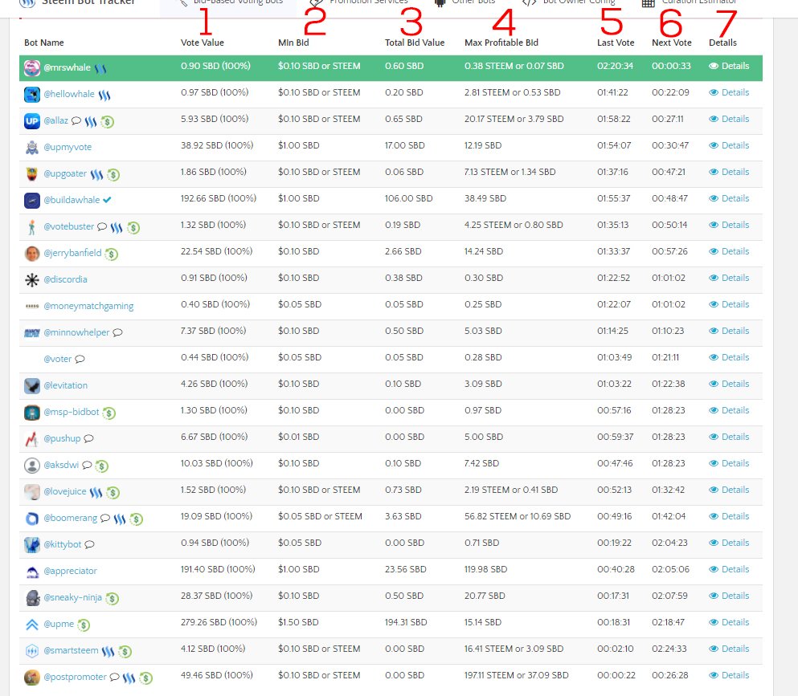Click the @upmyvote robot avatar
Viewport: 798px width, 696px height.
(31, 148)
